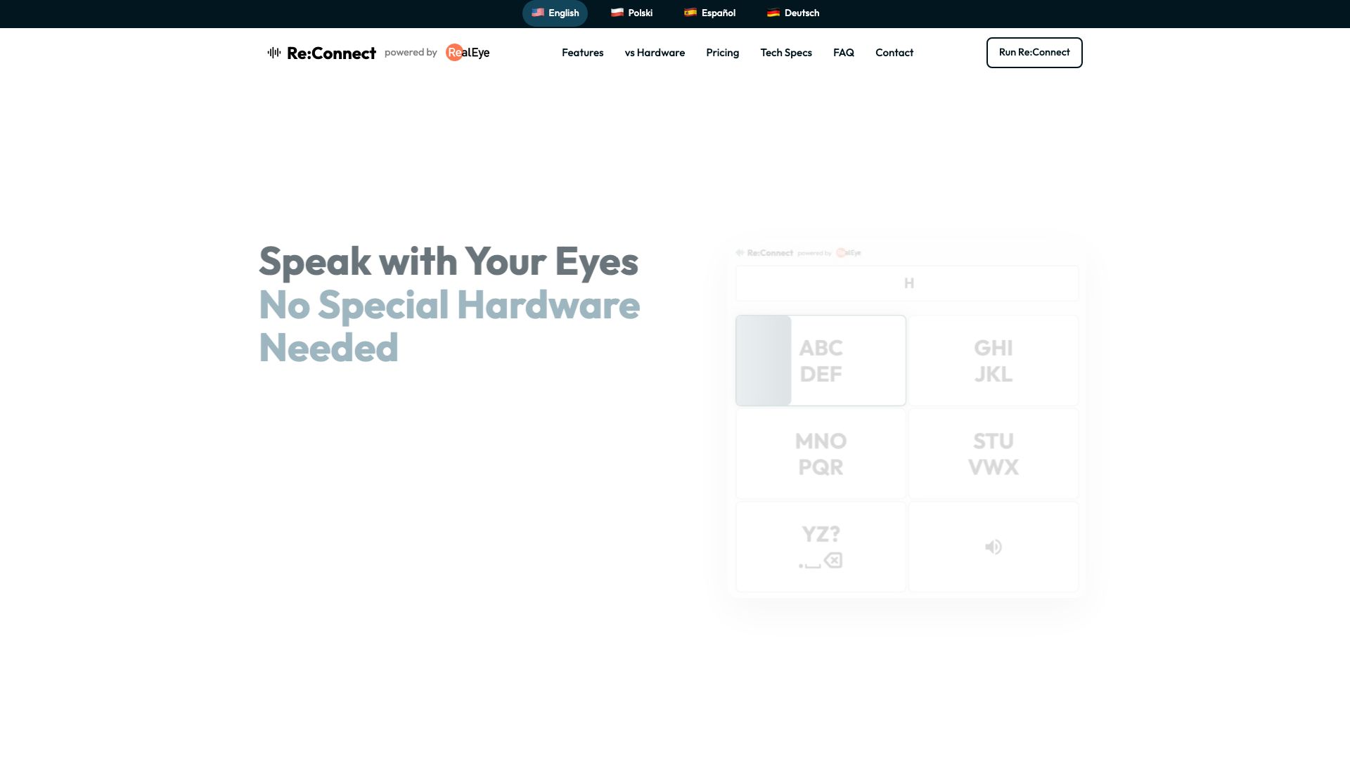Click the text field showing the letter H
This screenshot has height=759, width=1350.
click(x=907, y=283)
